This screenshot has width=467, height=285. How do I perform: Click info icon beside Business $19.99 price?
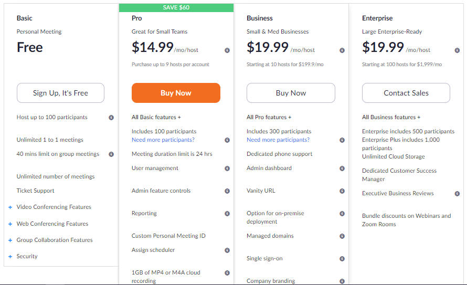click(x=342, y=50)
